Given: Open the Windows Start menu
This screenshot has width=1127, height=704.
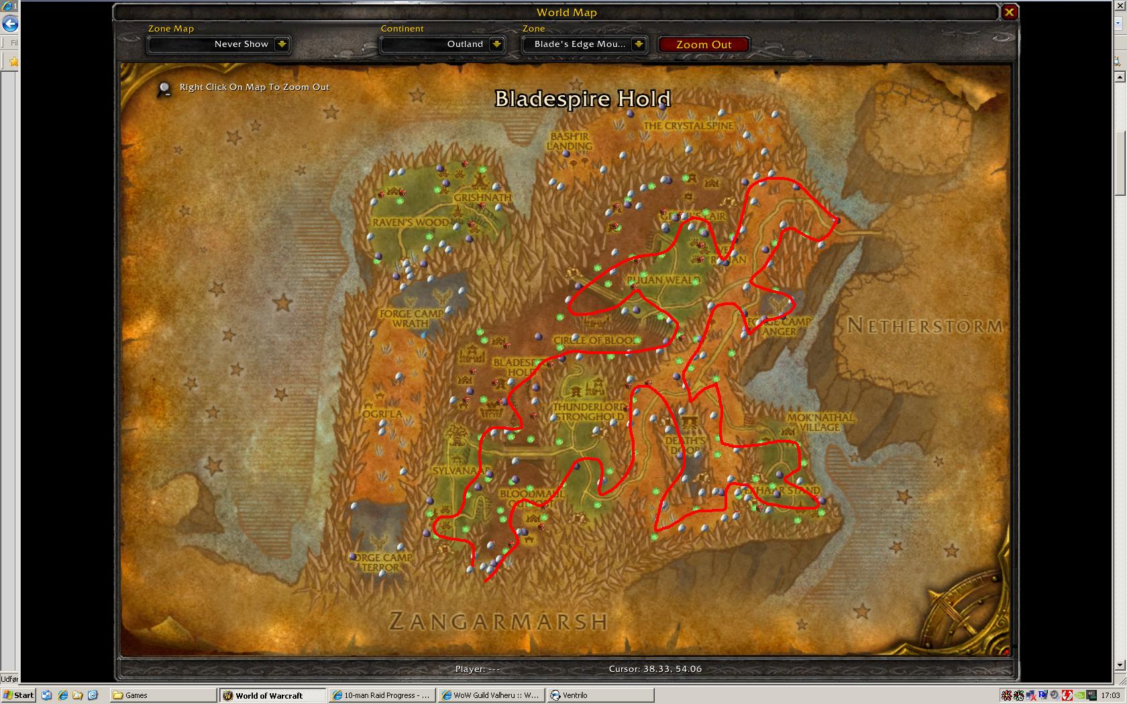Looking at the screenshot, I should 18,695.
